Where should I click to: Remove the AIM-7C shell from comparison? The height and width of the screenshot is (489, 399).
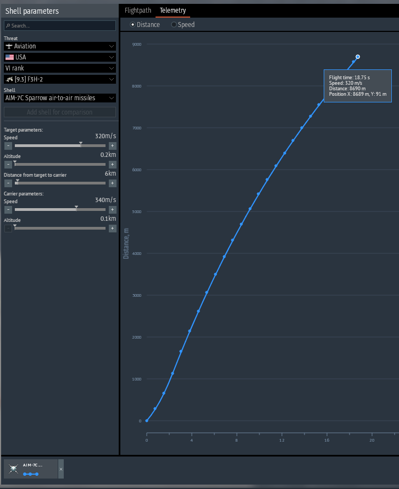click(x=61, y=469)
